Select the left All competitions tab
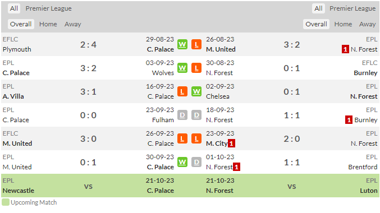 (14, 8)
